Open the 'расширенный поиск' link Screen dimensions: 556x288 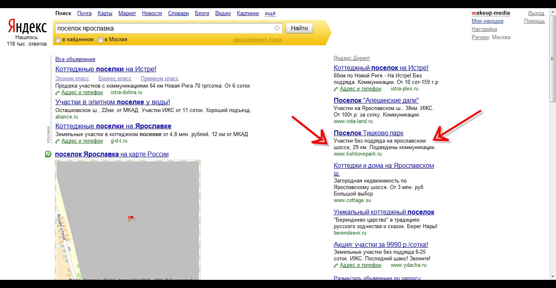click(258, 40)
